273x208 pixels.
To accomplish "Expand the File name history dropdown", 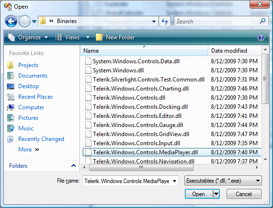I will click(x=174, y=181).
